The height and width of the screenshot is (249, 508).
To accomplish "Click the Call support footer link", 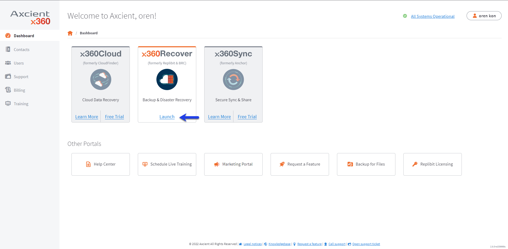I will [337, 244].
